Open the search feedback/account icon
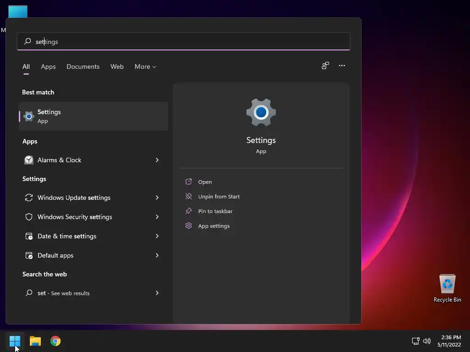The image size is (470, 352). (x=325, y=66)
